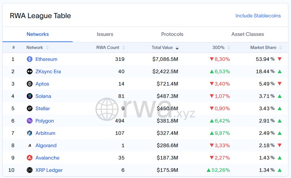
Task: Open the Algorand network link
Action: (x=46, y=145)
